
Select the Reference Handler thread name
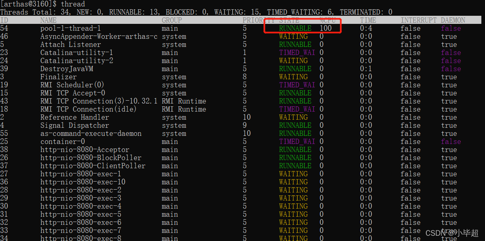click(74, 117)
